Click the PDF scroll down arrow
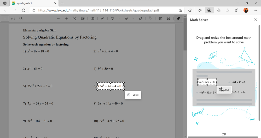Image resolution: width=261 pixels, height=138 pixels. [x=185, y=136]
